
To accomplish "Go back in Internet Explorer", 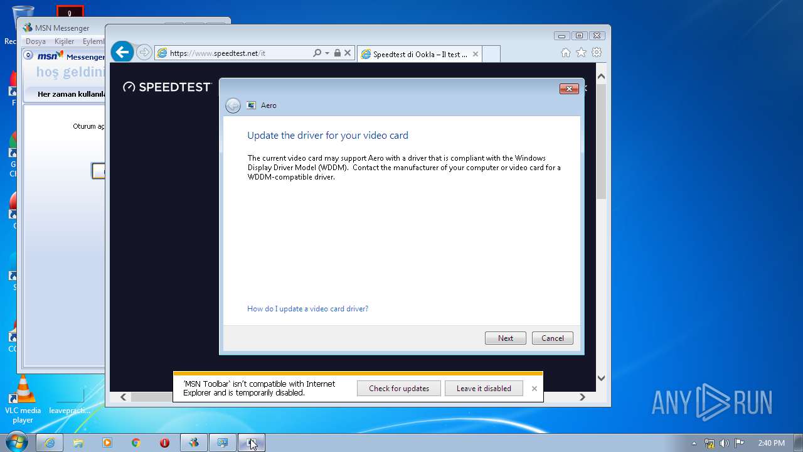I will pyautogui.click(x=123, y=52).
